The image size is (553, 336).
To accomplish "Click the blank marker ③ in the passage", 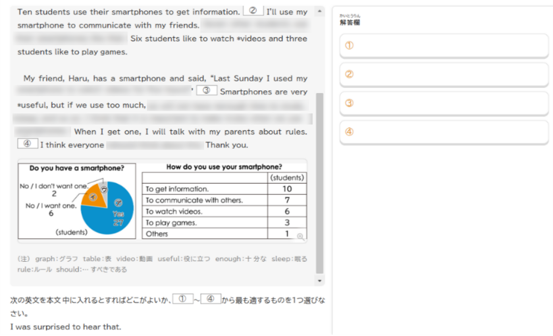I will click(x=206, y=90).
